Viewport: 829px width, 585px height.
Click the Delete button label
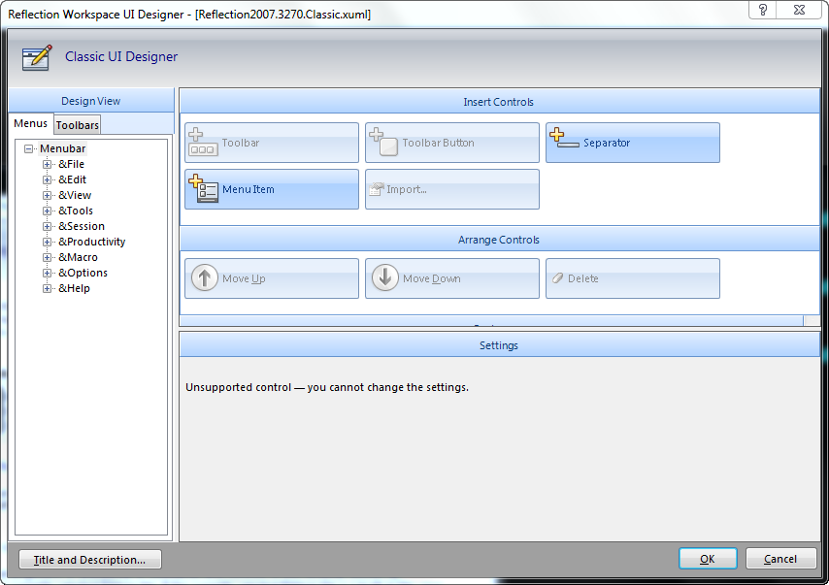click(x=583, y=278)
